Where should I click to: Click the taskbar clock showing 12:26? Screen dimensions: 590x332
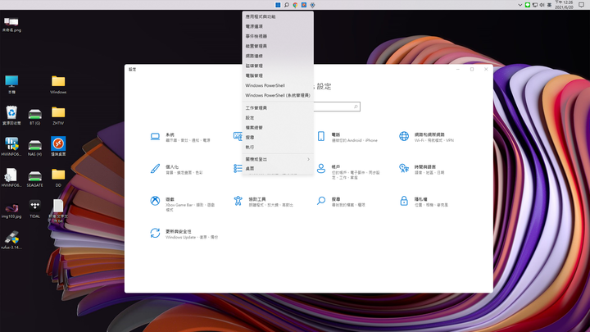pos(564,5)
